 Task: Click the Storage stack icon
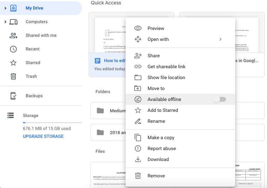[x=11, y=115]
